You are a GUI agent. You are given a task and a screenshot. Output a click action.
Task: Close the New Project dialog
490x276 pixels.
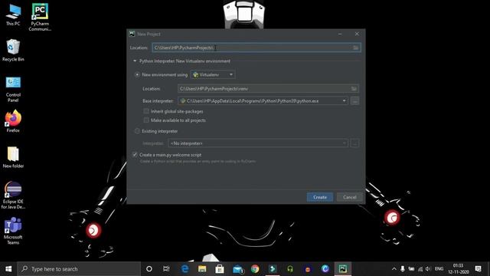[x=357, y=34]
